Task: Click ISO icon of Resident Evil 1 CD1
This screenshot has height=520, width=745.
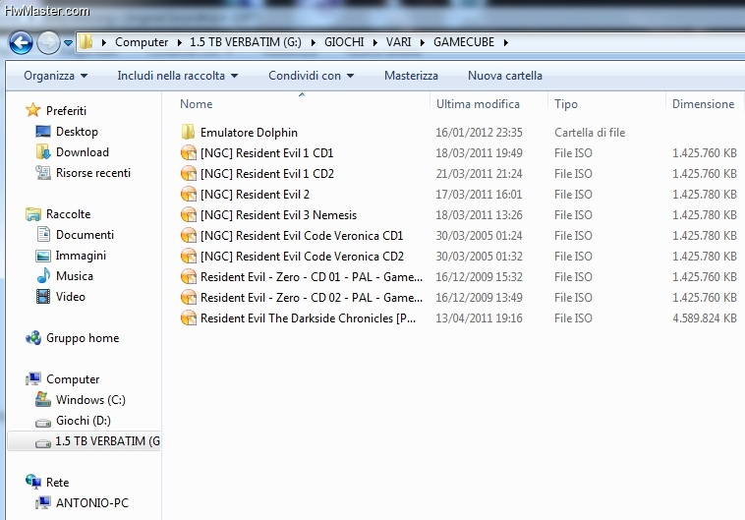Action: click(189, 153)
